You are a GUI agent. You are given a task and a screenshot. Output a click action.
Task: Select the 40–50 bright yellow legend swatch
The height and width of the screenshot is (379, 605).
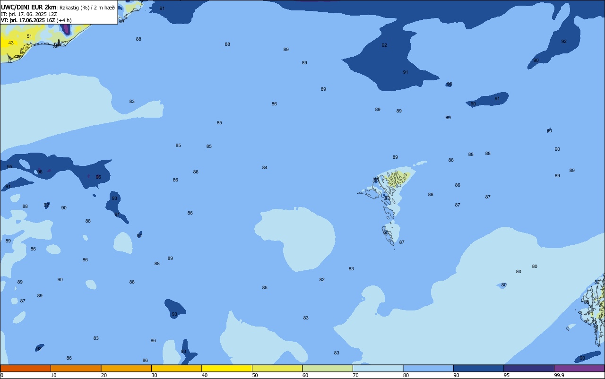tap(227, 368)
